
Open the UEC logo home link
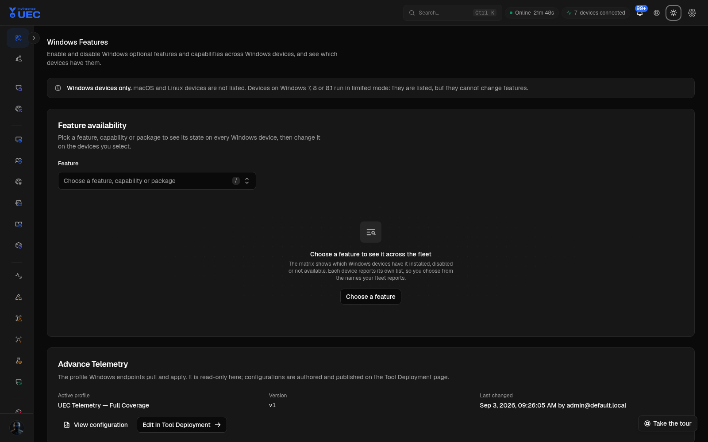click(25, 13)
